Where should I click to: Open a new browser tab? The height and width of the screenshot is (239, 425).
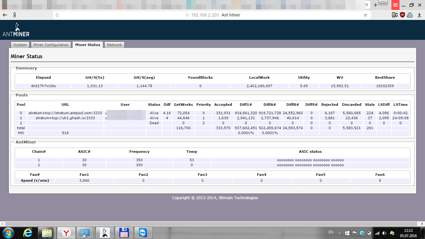[375, 5]
